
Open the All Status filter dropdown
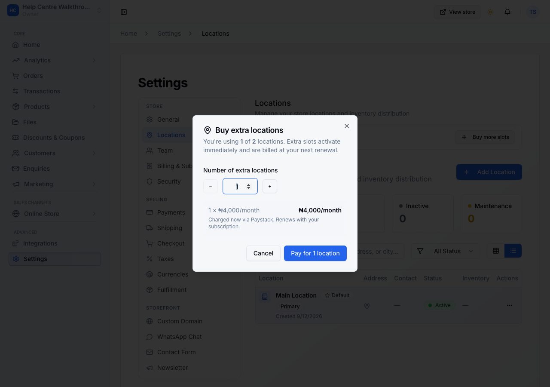[x=446, y=251]
